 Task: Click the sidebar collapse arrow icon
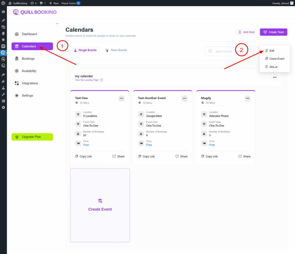[58, 24]
